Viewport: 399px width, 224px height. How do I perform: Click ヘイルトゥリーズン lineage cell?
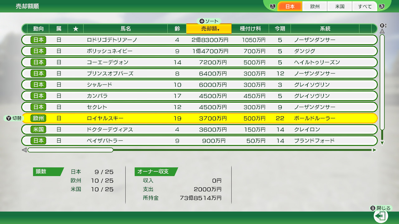click(317, 62)
